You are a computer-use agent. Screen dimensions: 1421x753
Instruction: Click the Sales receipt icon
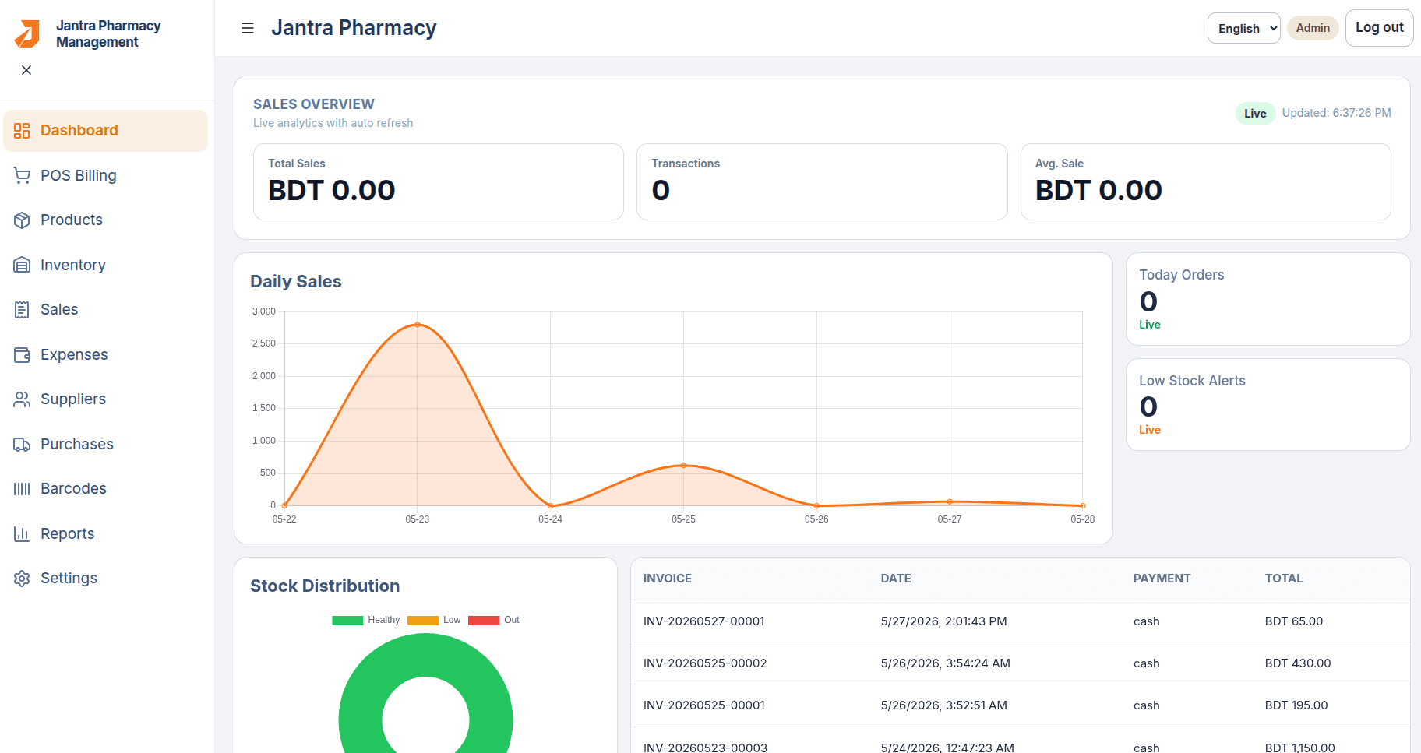click(22, 310)
